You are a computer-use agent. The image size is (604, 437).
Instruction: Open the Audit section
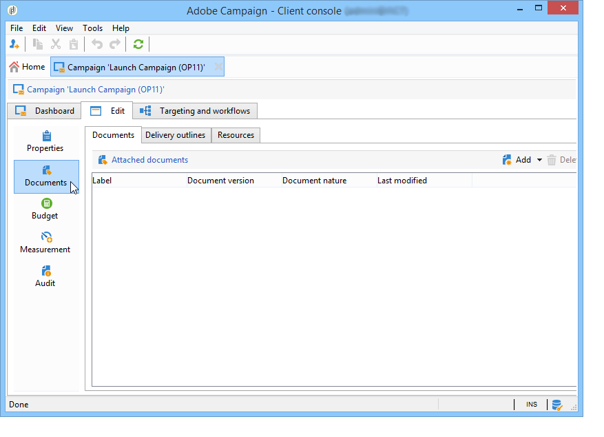pos(45,276)
